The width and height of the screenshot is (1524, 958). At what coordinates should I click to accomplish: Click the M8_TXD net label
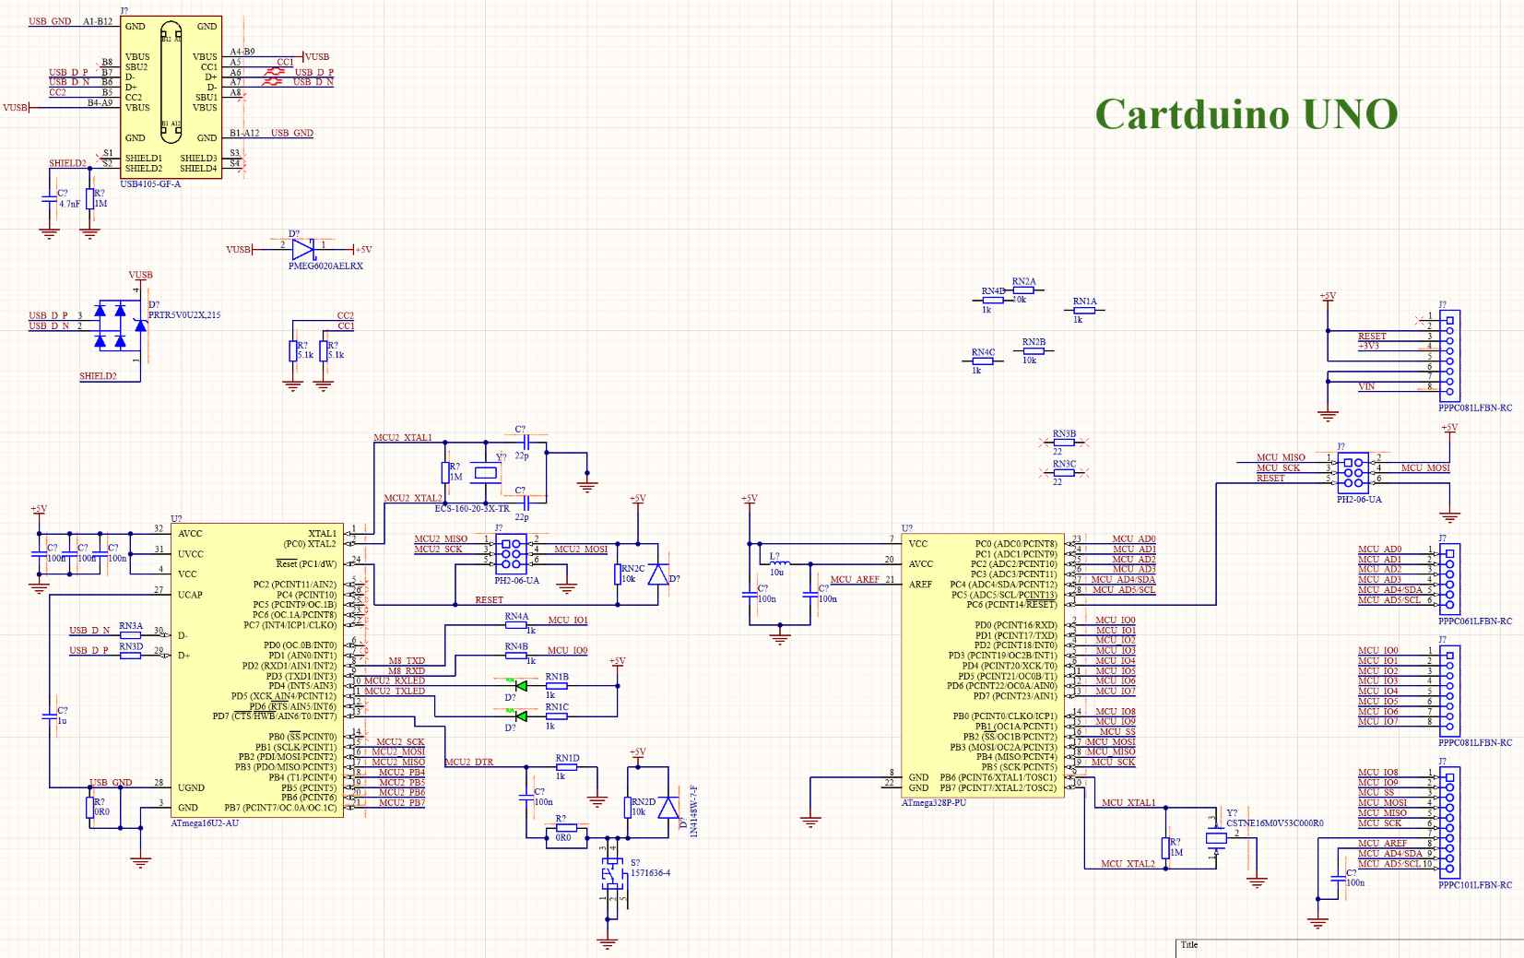point(407,661)
